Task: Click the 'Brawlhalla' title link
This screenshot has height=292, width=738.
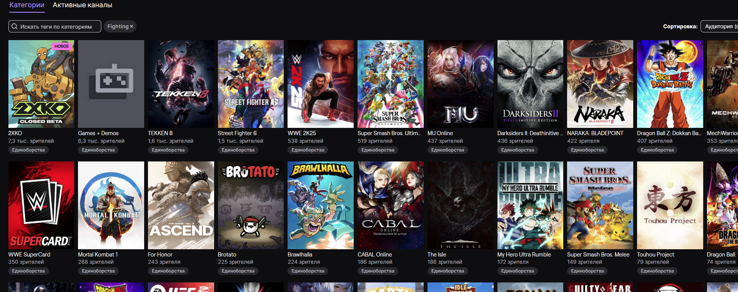Action: click(x=300, y=255)
